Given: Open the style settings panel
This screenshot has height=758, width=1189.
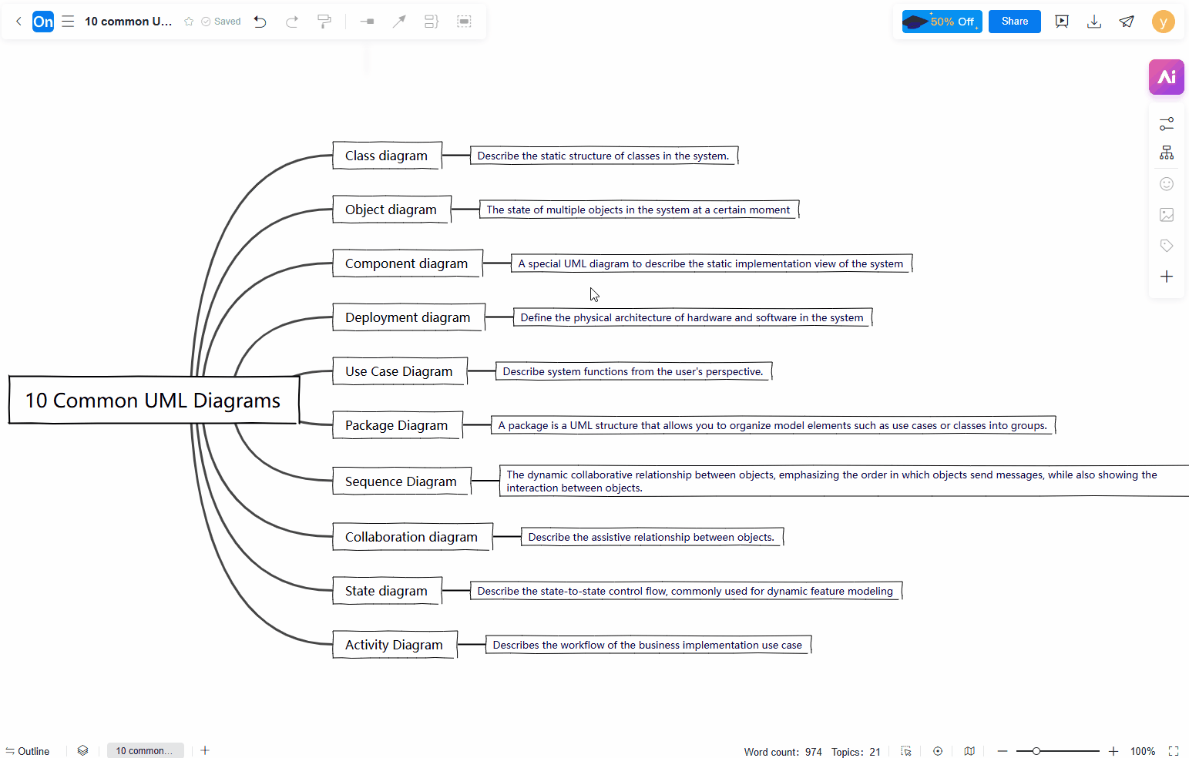Looking at the screenshot, I should click(x=1167, y=123).
